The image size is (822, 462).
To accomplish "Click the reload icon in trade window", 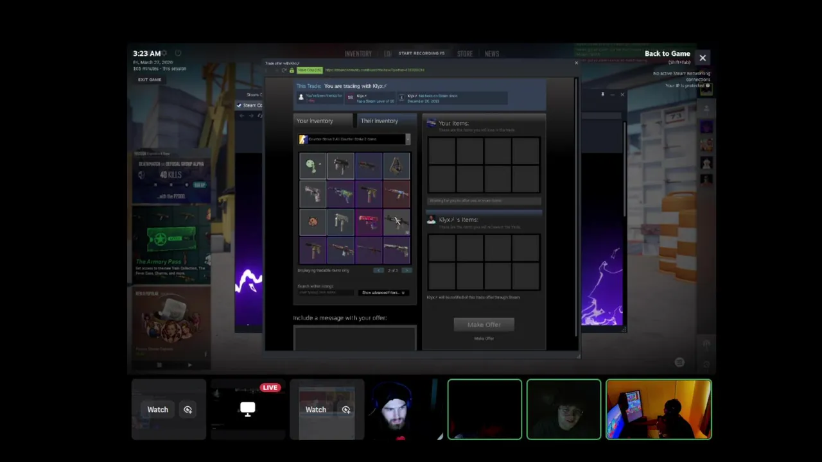I will click(x=284, y=70).
